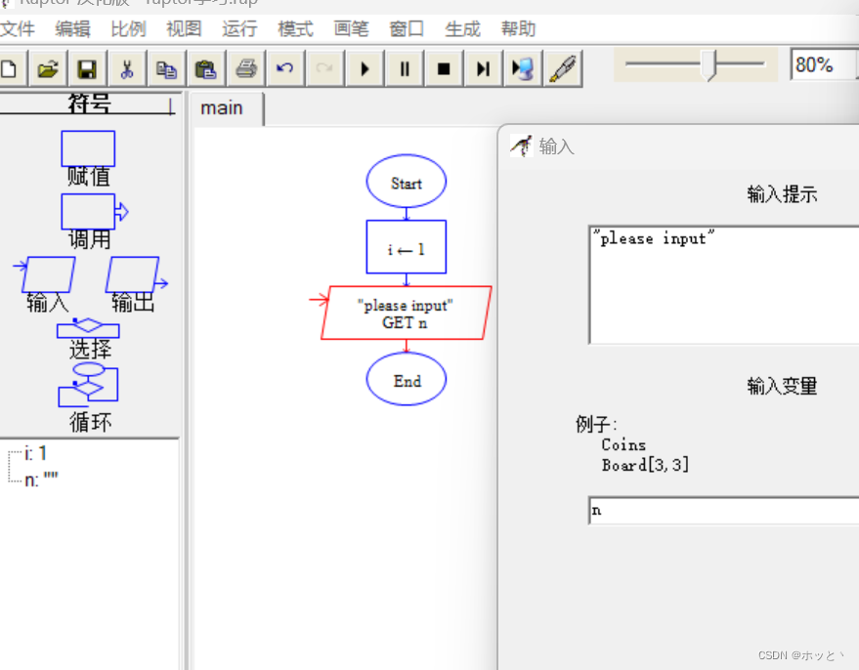This screenshot has width=859, height=670.
Task: Select variable i: 1 in watch panel
Action: click(x=35, y=454)
